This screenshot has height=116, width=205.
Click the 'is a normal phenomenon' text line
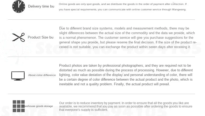[x=78, y=38]
